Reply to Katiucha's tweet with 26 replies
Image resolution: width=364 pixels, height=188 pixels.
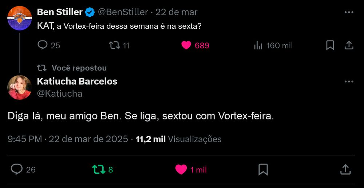[23, 170]
